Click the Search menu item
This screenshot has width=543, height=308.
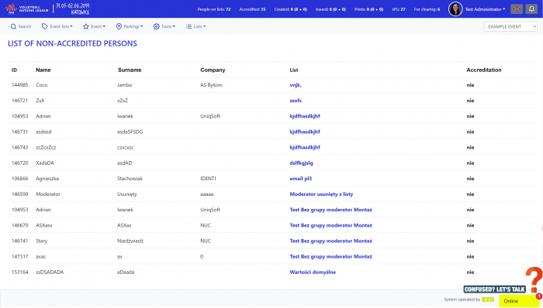[x=21, y=26]
